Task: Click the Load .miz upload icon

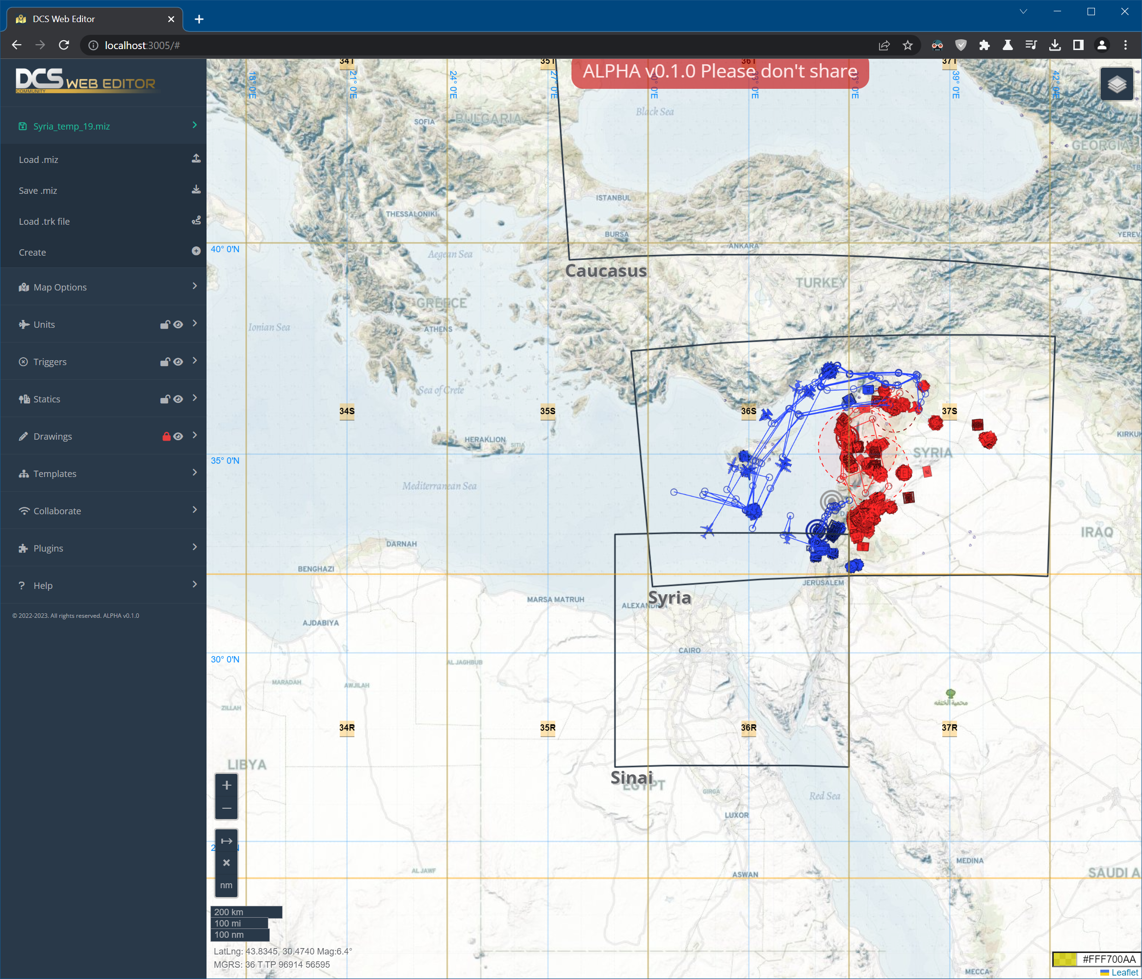Action: pos(196,159)
